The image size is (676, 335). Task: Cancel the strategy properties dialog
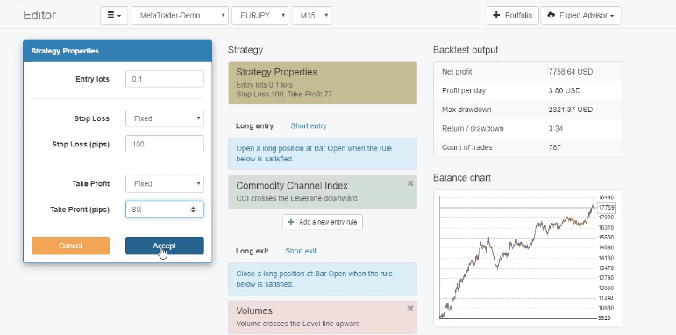70,246
